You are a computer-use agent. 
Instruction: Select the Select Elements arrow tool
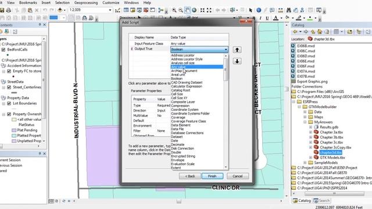click(251, 10)
